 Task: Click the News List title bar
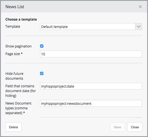click(74, 7)
